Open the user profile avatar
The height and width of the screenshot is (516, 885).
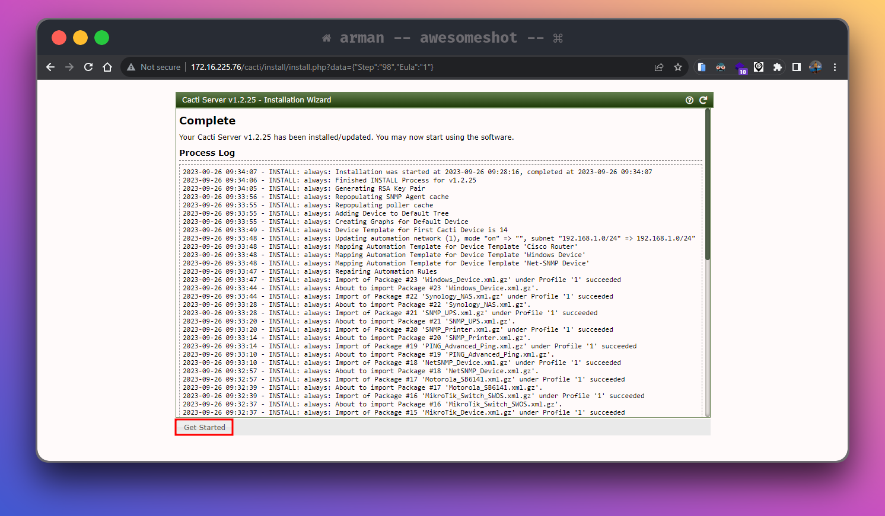click(x=816, y=67)
